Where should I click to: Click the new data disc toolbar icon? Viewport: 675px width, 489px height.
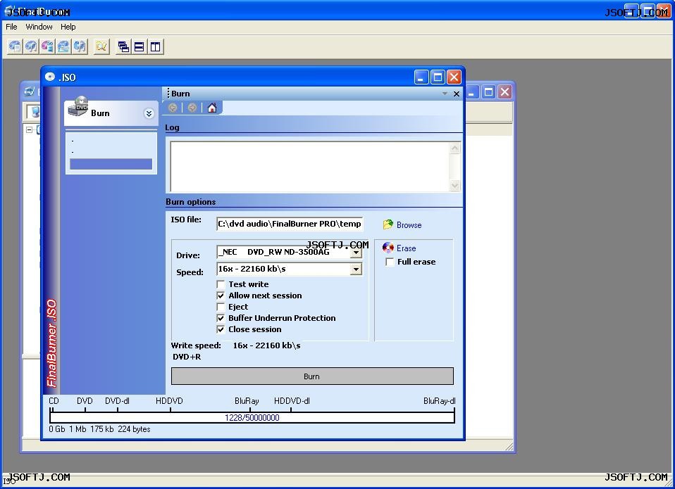[15, 46]
